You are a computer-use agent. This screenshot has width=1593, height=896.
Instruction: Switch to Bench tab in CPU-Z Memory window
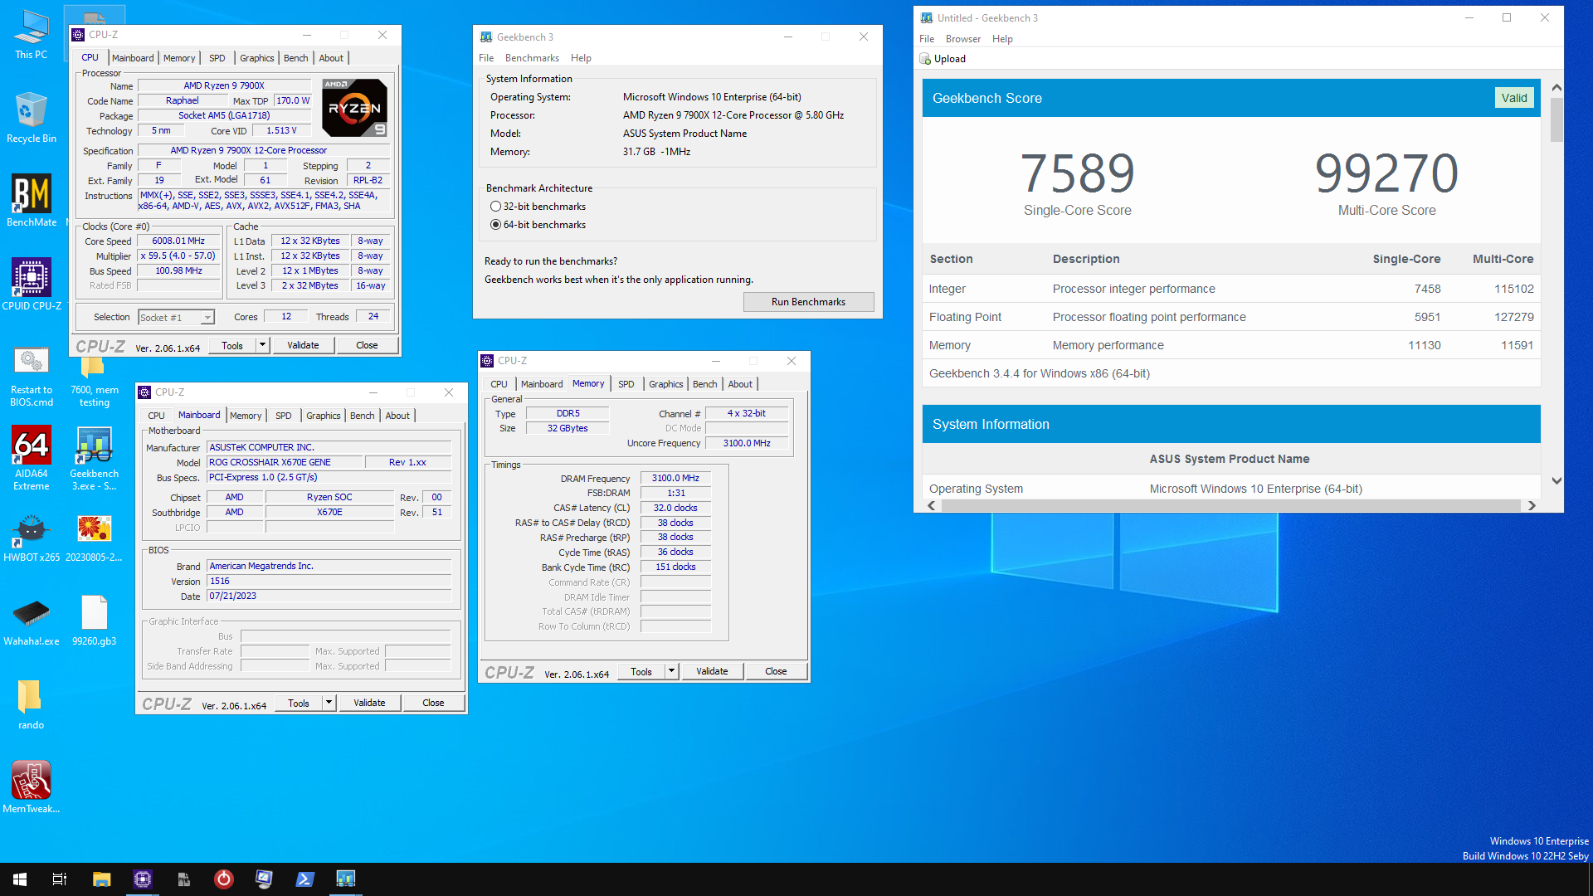coord(705,384)
